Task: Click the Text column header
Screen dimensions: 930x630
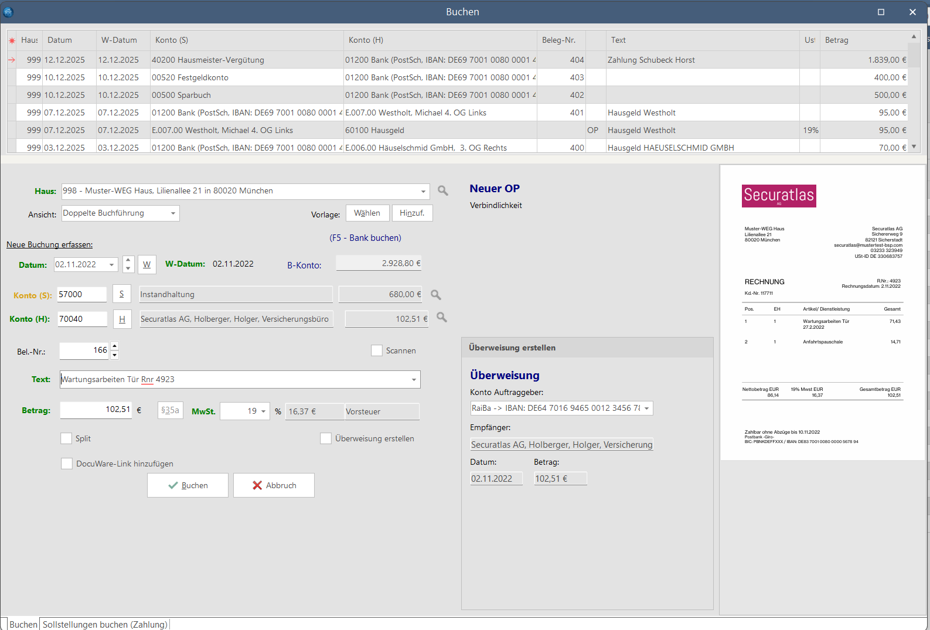Action: pos(703,40)
